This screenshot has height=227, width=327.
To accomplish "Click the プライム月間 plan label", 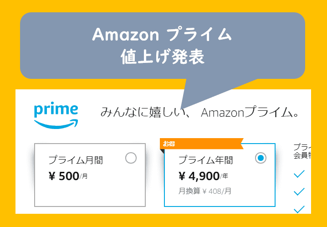I will (76, 160).
